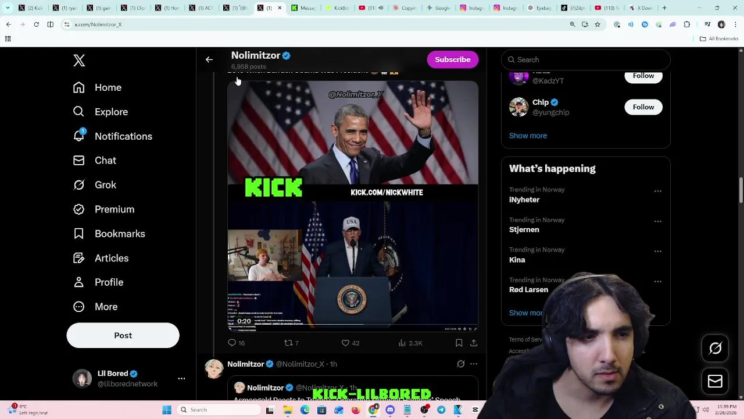
Task: Open the Rød Larsen trending topic
Action: pyautogui.click(x=528, y=290)
